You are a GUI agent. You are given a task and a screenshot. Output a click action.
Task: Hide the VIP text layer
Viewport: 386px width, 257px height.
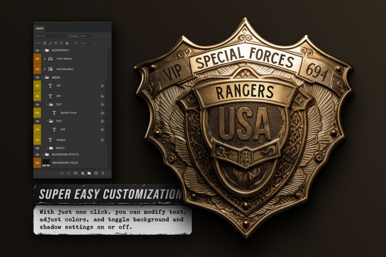click(x=37, y=86)
